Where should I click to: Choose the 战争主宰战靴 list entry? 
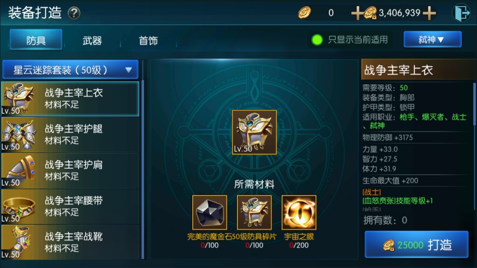click(x=70, y=242)
